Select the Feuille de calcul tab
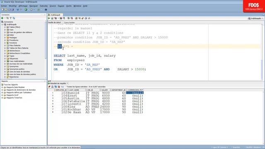The width and height of the screenshot is (265, 149). (54, 22)
